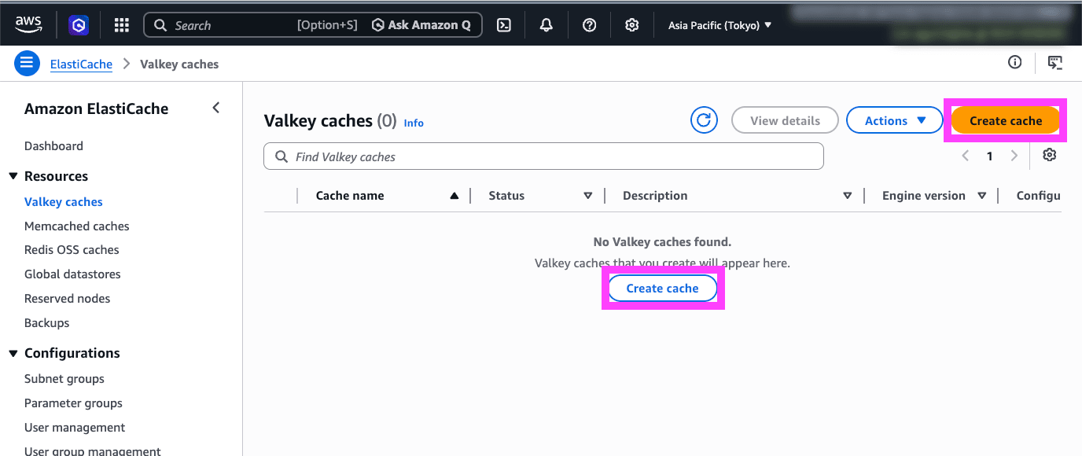Viewport: 1082px width, 456px height.
Task: Click the Status column header
Action: 506,196
